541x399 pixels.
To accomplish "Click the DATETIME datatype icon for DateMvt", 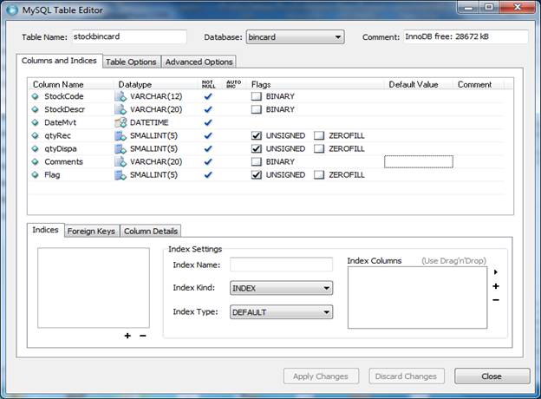I will (121, 122).
